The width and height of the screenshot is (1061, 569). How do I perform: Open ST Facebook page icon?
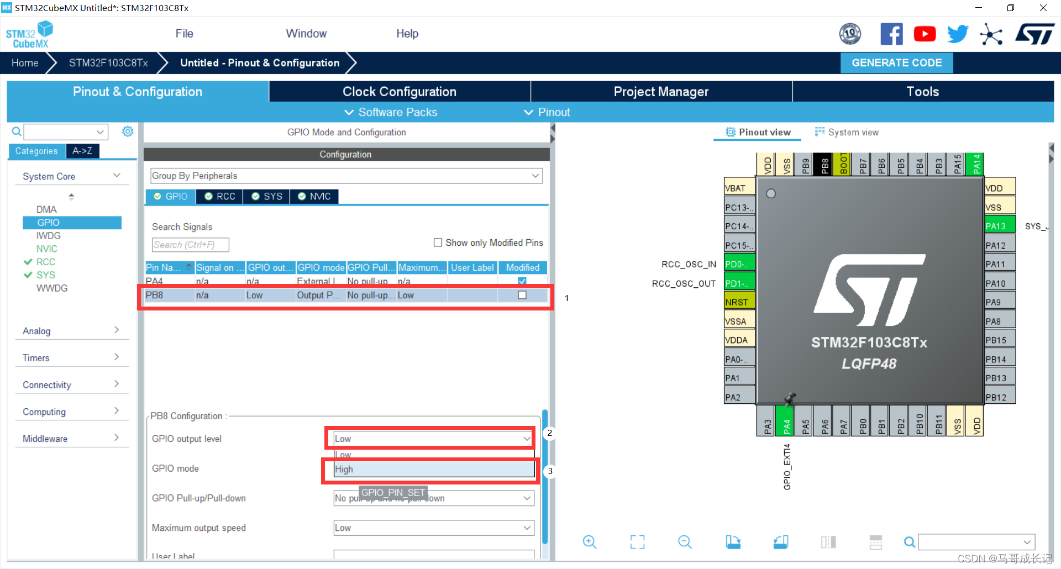pyautogui.click(x=891, y=34)
